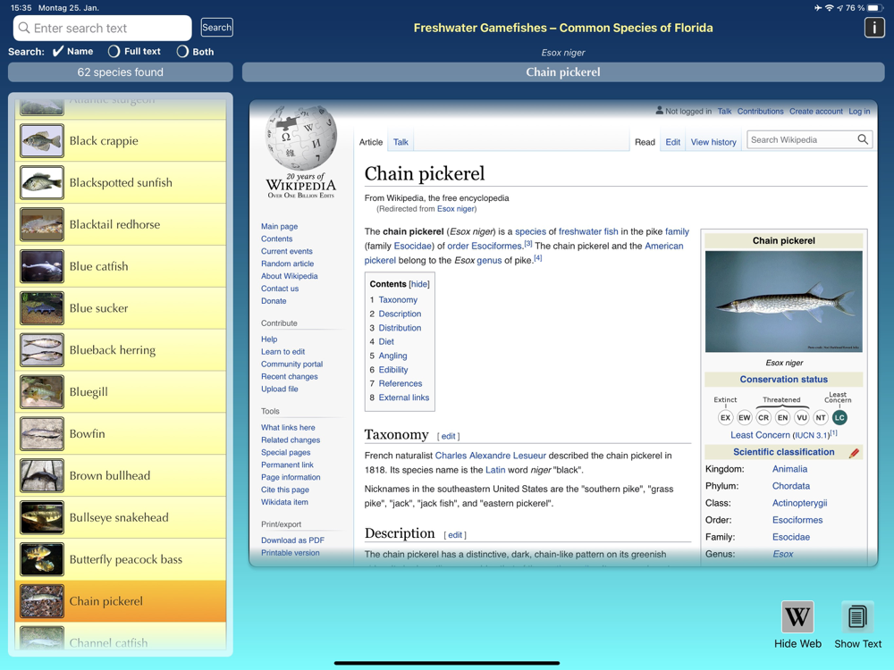Edit the Taxonomy section

(448, 437)
